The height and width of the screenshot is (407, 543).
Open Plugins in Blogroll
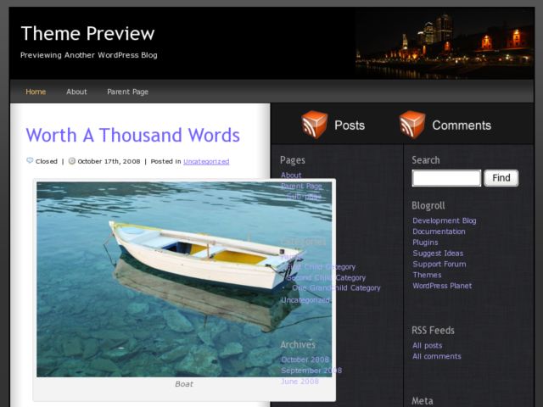tap(425, 243)
